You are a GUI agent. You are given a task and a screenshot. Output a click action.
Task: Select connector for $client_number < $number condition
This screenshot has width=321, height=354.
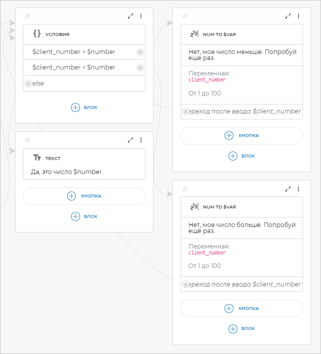pos(140,67)
